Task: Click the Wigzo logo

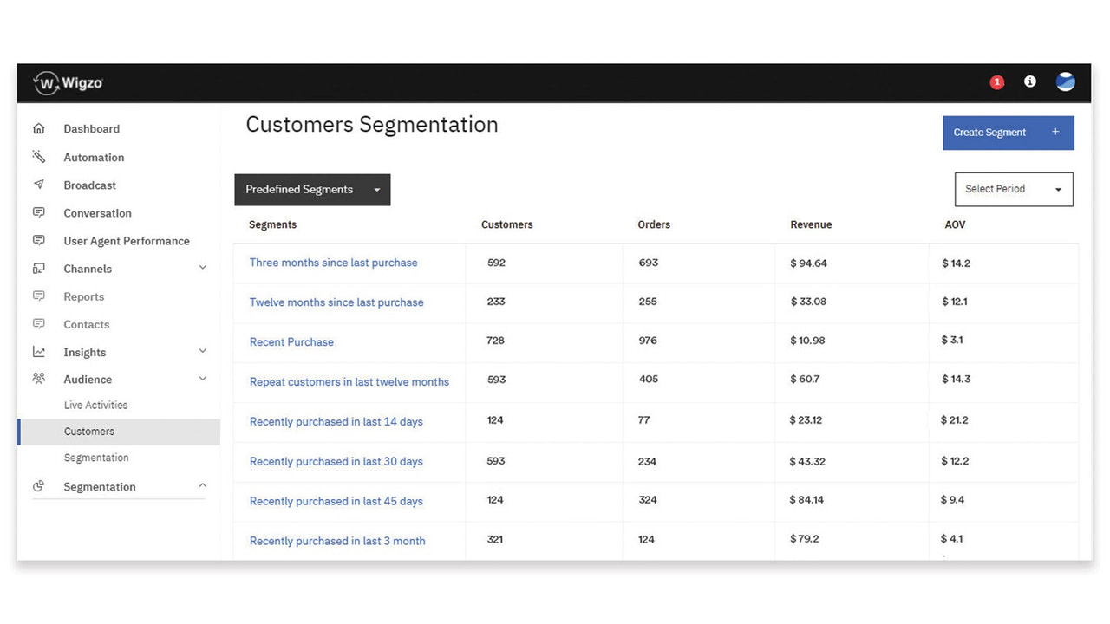Action: (x=67, y=82)
